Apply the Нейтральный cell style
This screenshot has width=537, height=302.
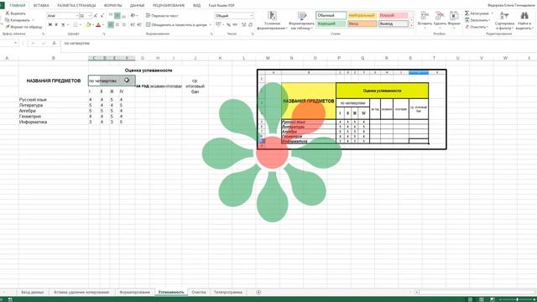tap(362, 15)
